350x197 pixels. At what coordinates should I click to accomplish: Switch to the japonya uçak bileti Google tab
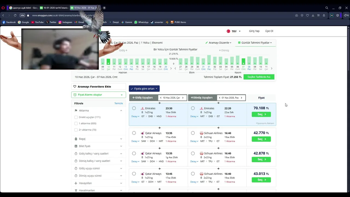click(24, 8)
